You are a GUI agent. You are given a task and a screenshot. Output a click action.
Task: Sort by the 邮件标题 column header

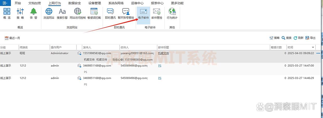point(164,47)
